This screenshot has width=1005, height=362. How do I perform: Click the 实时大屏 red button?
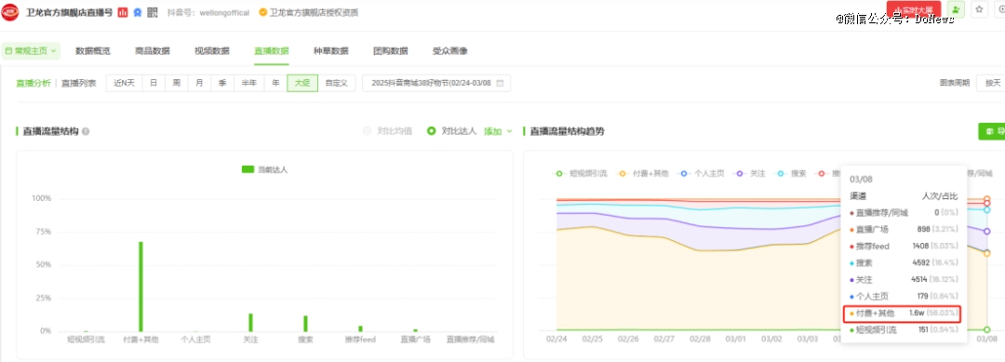pyautogui.click(x=914, y=9)
